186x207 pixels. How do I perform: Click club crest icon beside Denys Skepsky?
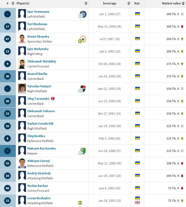click(83, 39)
